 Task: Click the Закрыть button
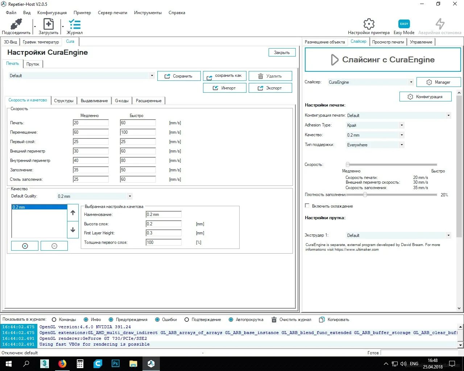coord(282,53)
